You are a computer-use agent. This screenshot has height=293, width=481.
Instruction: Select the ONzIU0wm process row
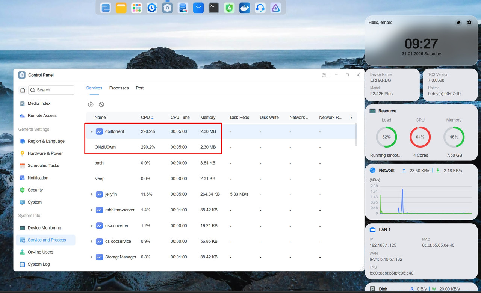pos(220,147)
